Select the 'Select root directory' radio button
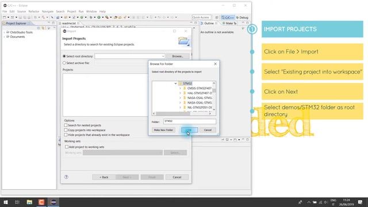368x207 pixels. (64, 56)
